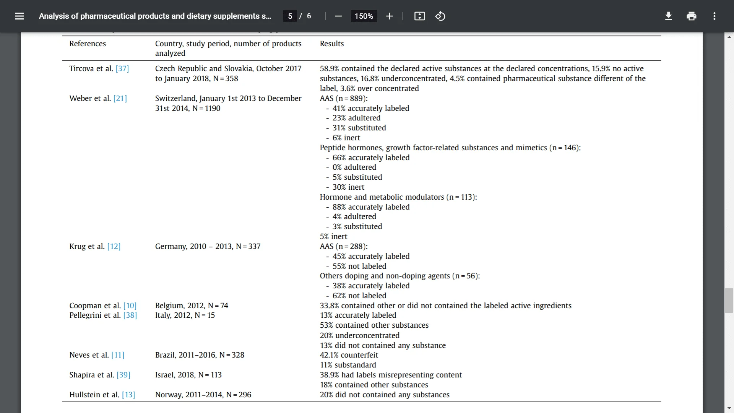Click '6% inert' line
734x413 pixels.
[x=346, y=138]
